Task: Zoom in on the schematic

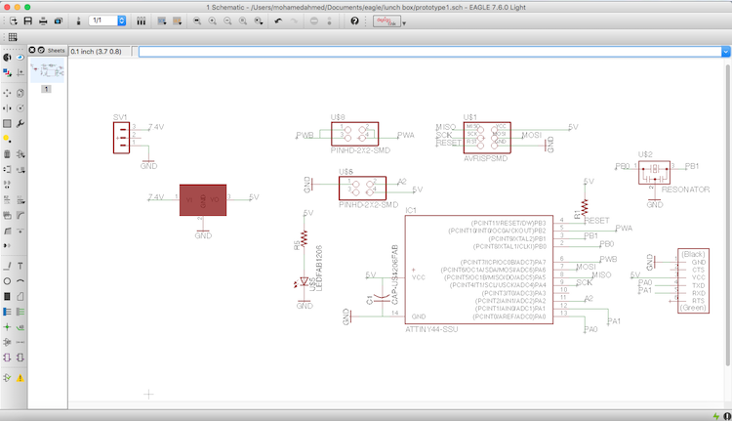Action: click(213, 21)
